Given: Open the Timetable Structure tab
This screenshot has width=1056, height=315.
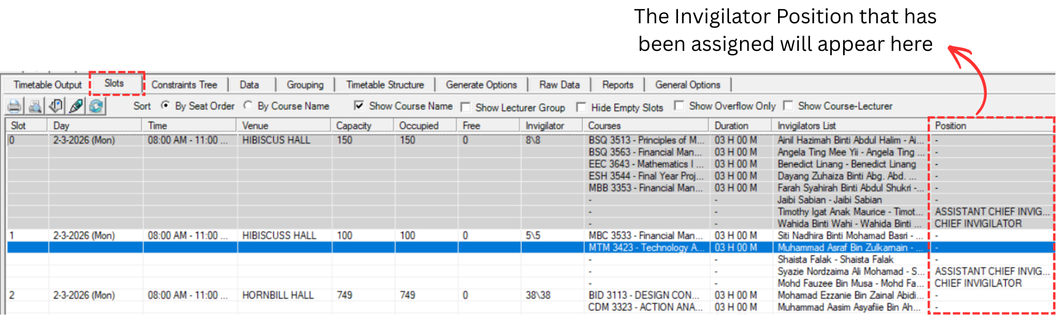Looking at the screenshot, I should [385, 85].
